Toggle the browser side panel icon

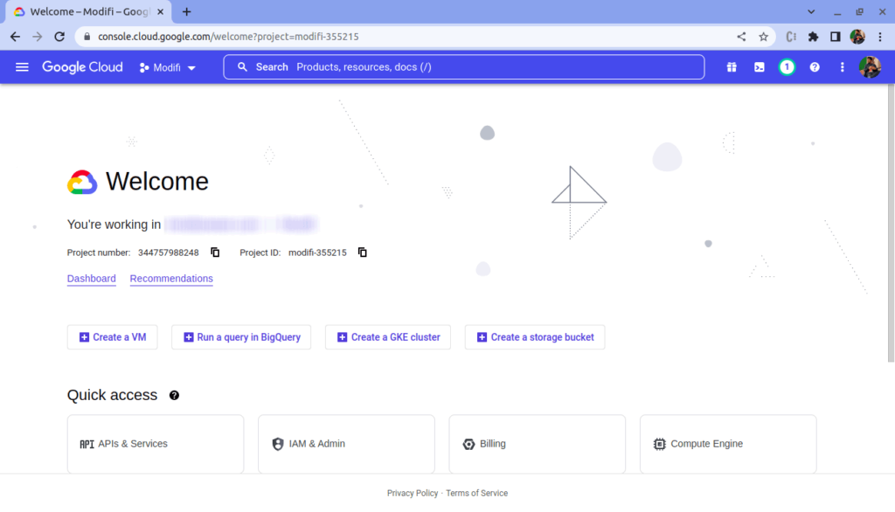tap(835, 37)
